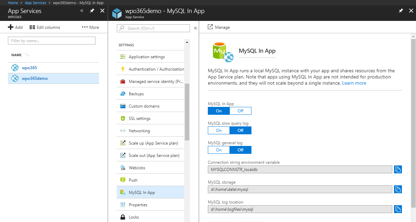Open the More ellipsis menu
This screenshot has width=416, height=222.
(x=90, y=27)
